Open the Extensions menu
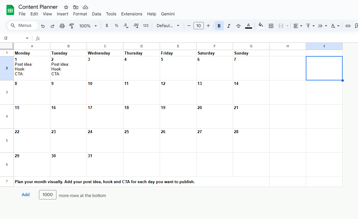The width and height of the screenshot is (358, 219). coord(132,14)
